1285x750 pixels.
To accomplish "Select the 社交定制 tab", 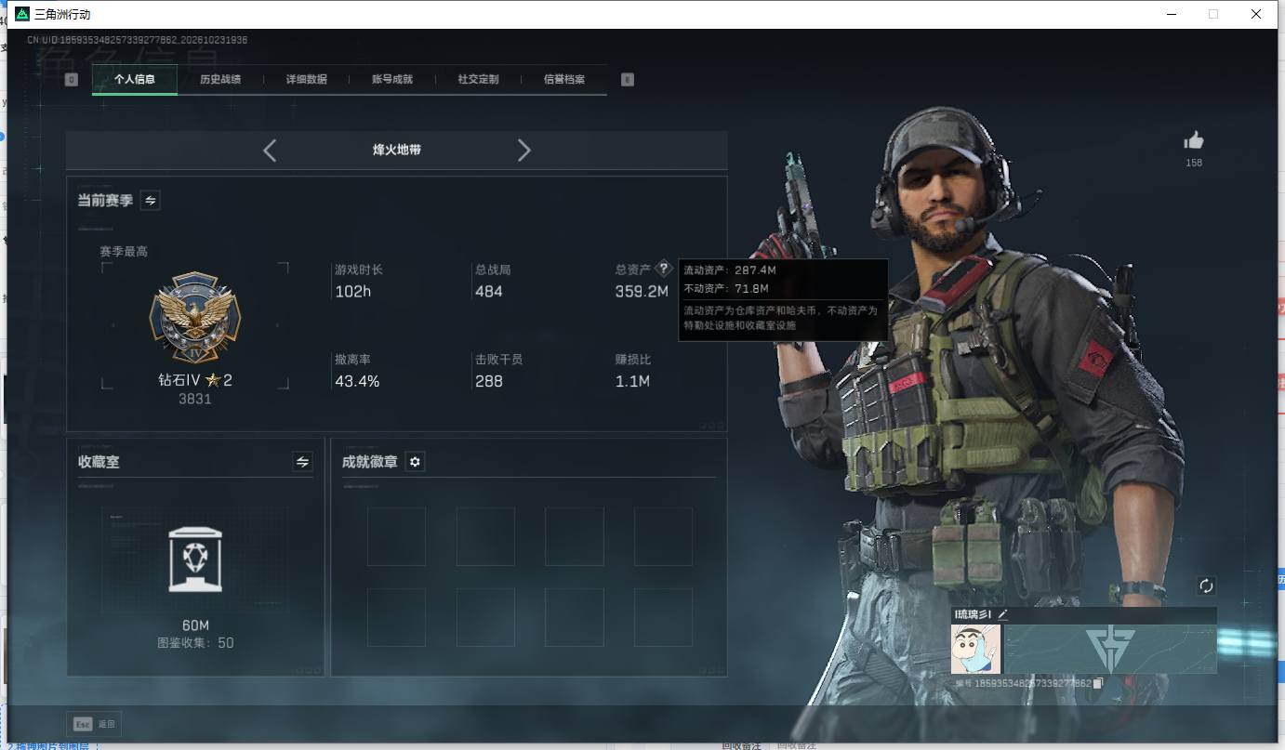I will [478, 79].
